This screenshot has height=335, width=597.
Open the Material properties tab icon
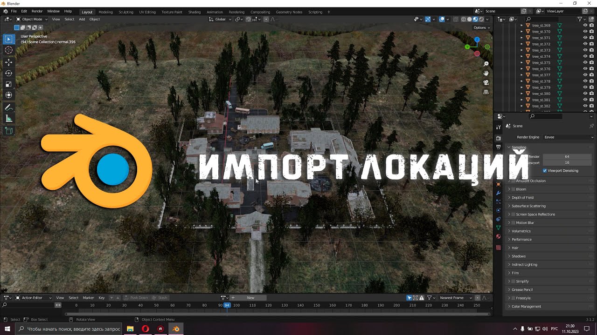(498, 236)
